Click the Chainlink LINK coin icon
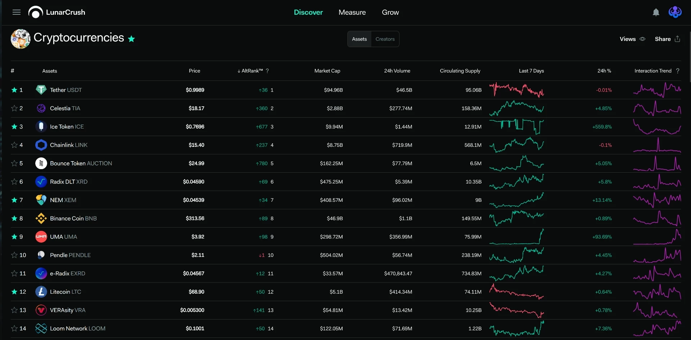Viewport: 691px width, 340px height. pyautogui.click(x=41, y=145)
